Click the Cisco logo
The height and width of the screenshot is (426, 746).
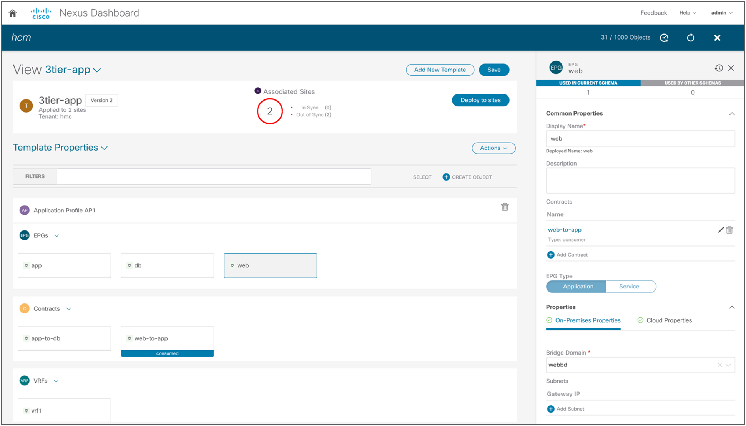tap(41, 13)
